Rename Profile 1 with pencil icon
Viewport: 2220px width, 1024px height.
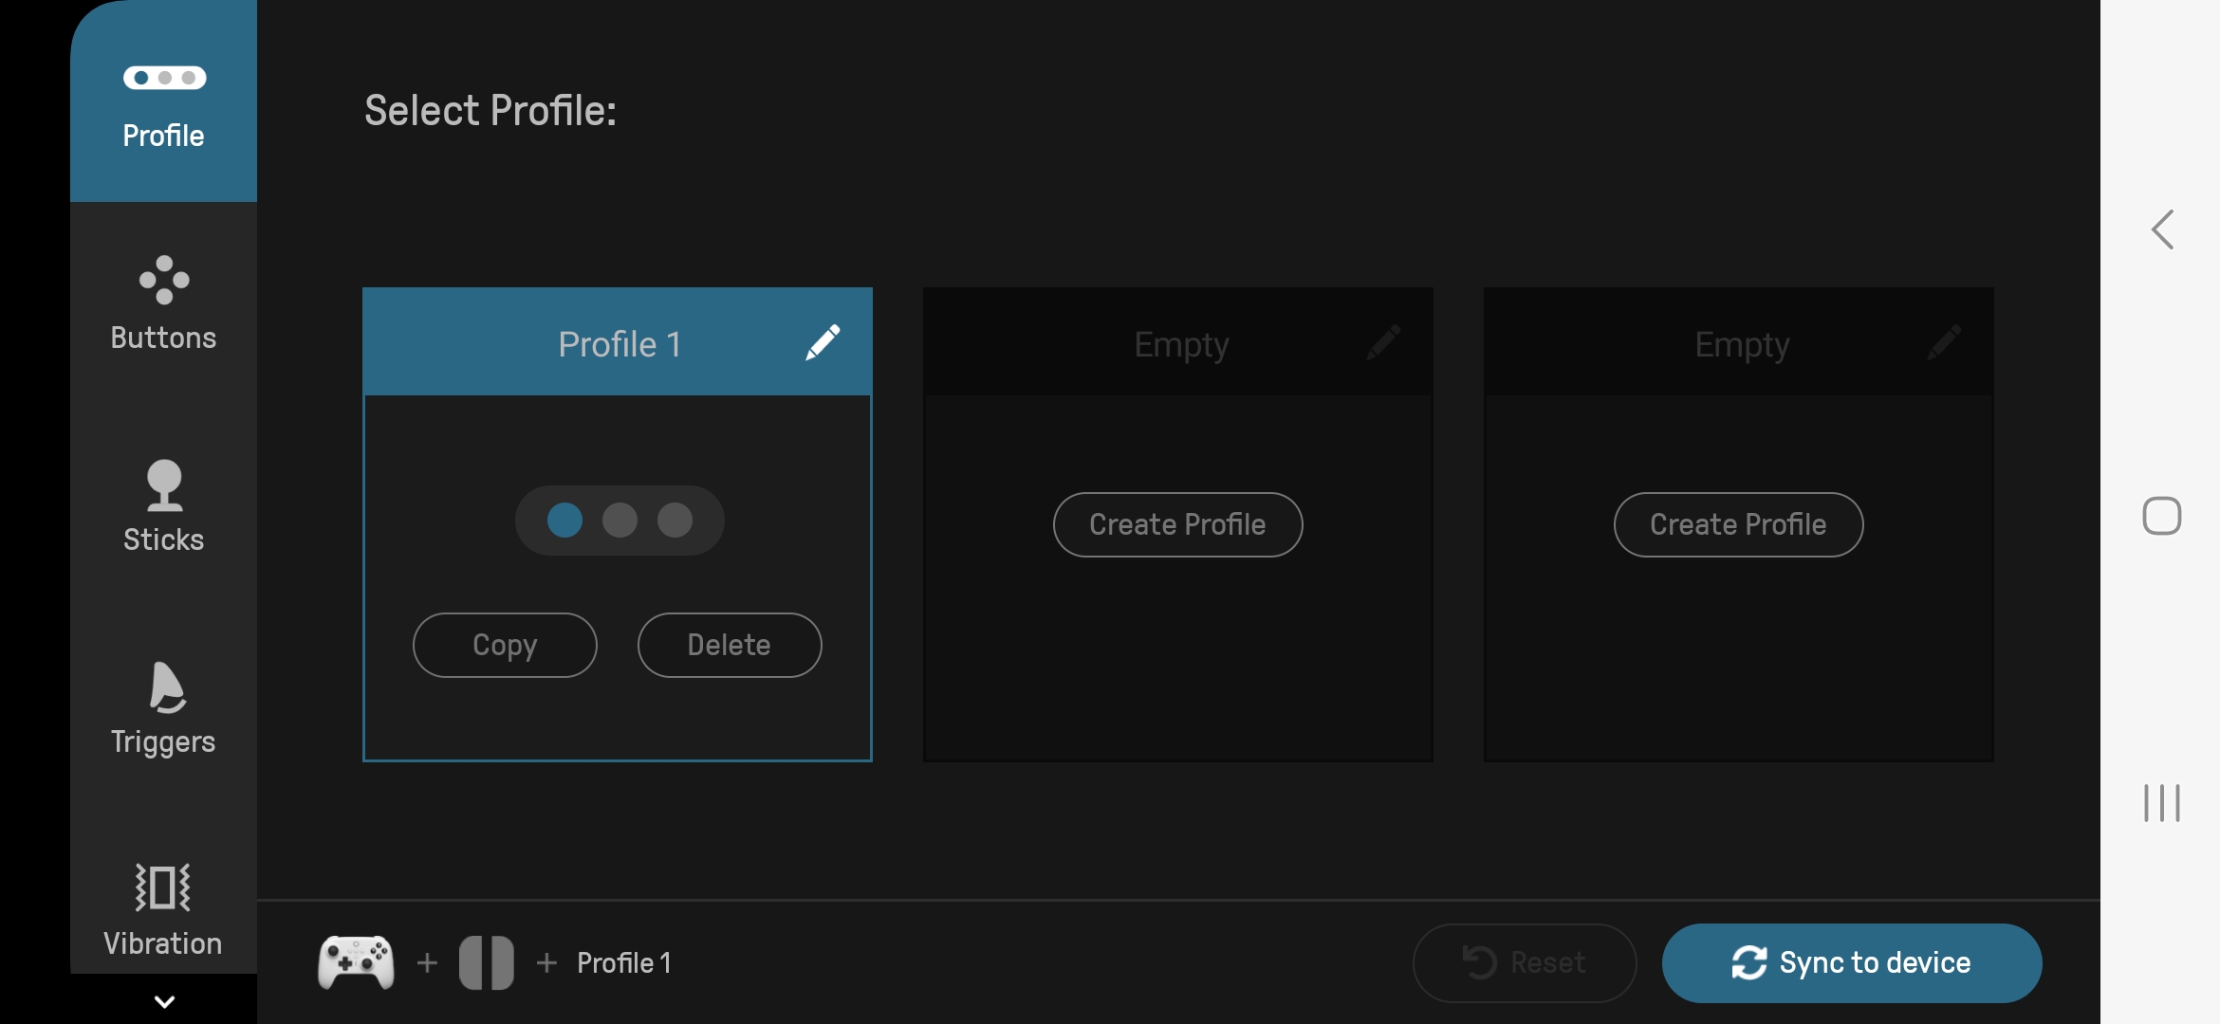pos(823,342)
